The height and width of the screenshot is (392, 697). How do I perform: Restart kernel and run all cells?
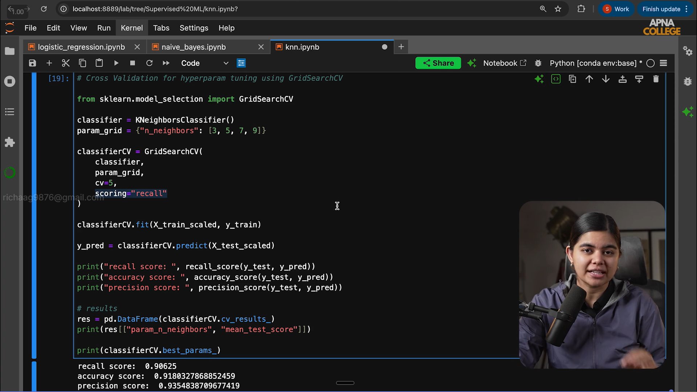pyautogui.click(x=166, y=63)
